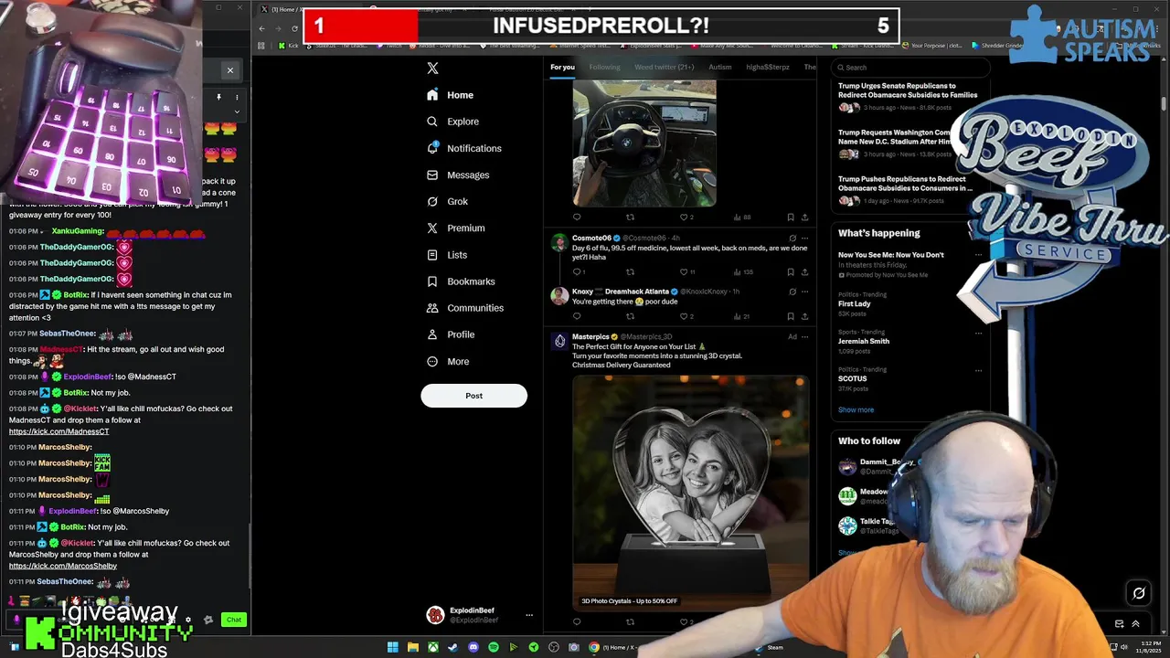Switch to the higha55terpz tab
Screen dimensions: 1170x658
tap(768, 67)
